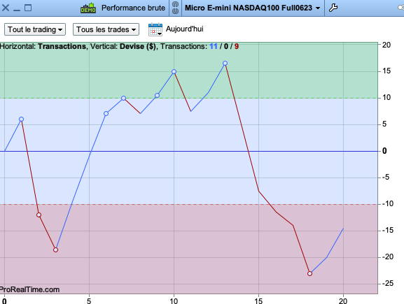Viewport: 404px width, 304px height.
Task: Select the data point at transaction 9
Action: click(x=157, y=96)
